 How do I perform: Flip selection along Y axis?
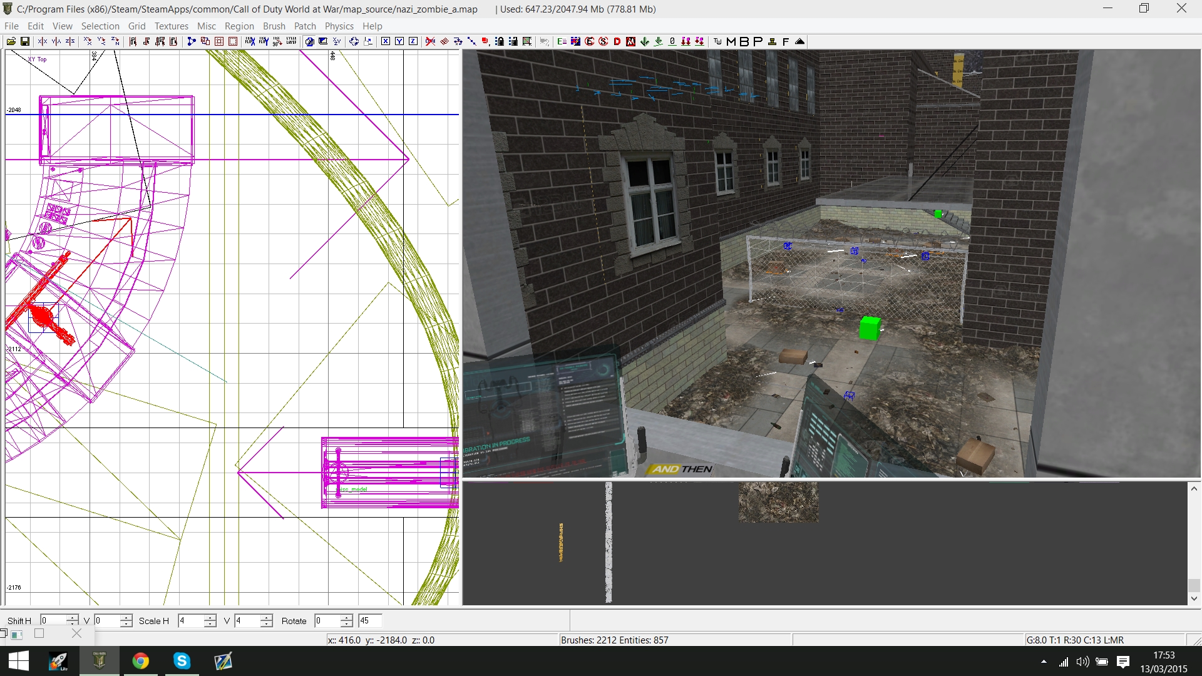pos(56,41)
